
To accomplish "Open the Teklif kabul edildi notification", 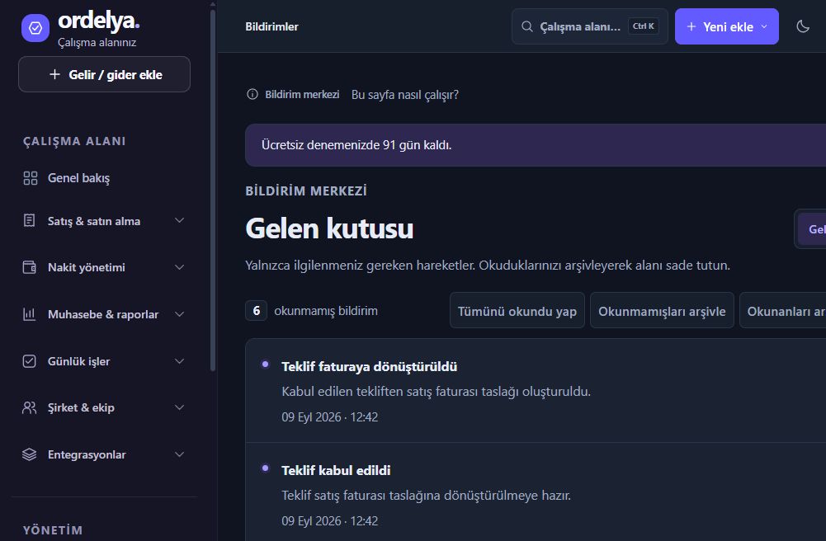I will pyautogui.click(x=536, y=494).
